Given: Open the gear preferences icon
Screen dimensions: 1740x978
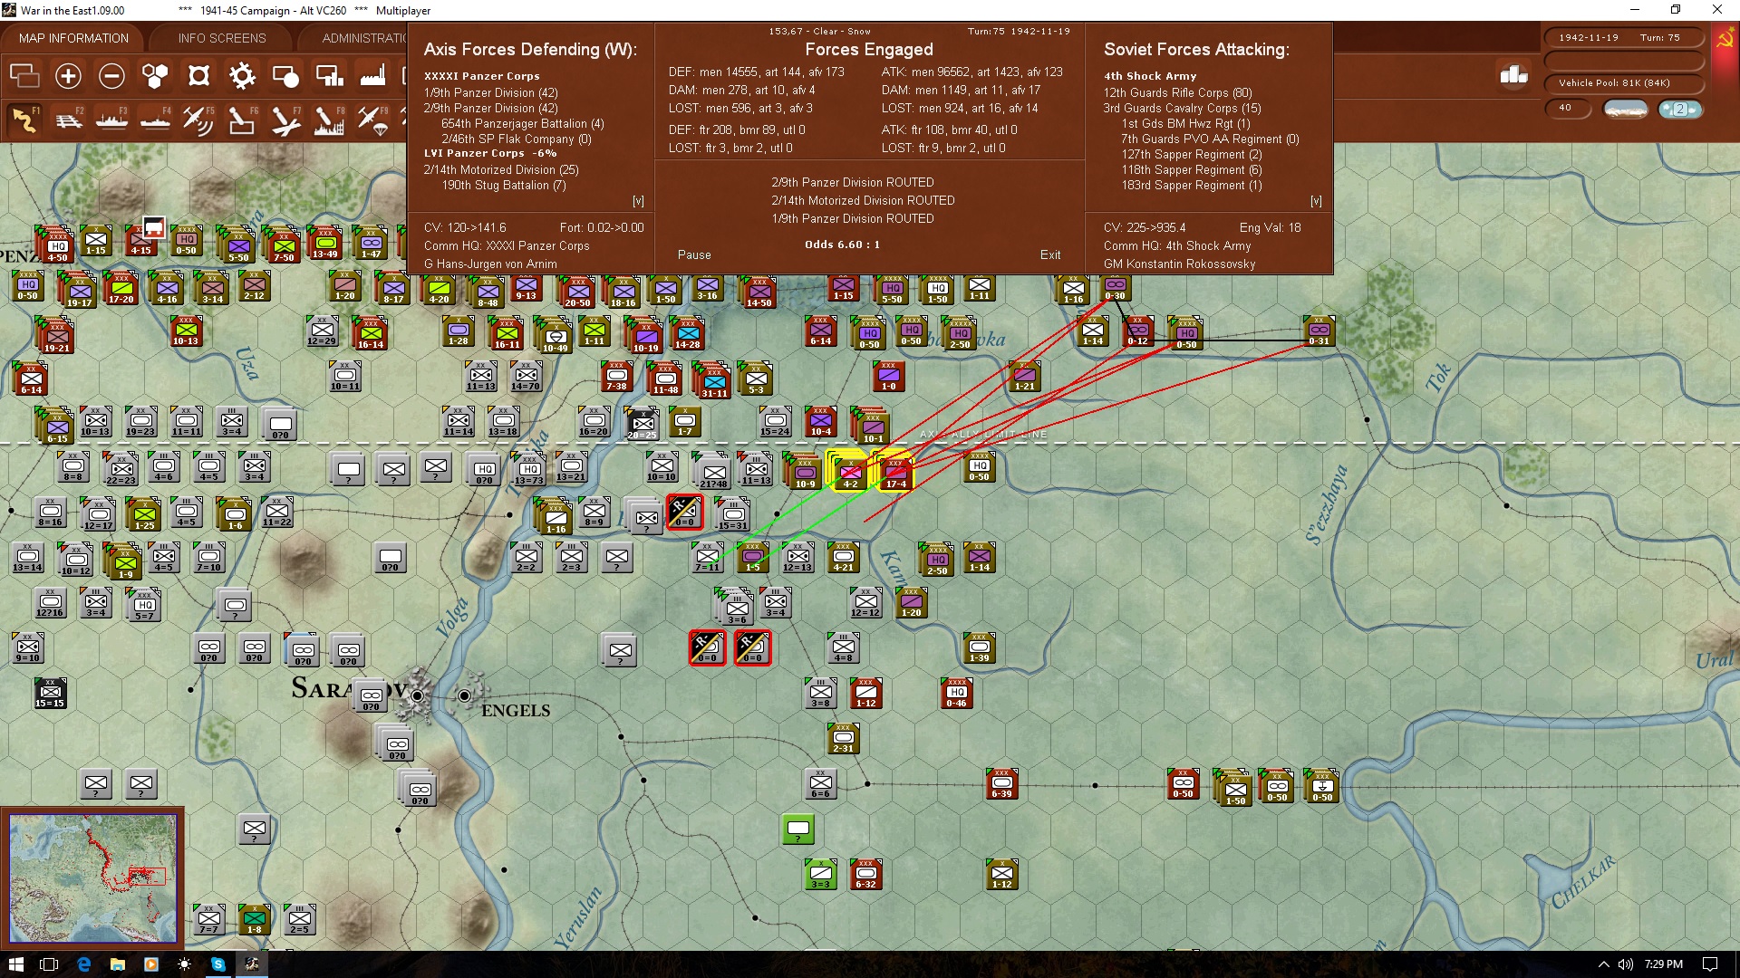Looking at the screenshot, I should pyautogui.click(x=242, y=76).
